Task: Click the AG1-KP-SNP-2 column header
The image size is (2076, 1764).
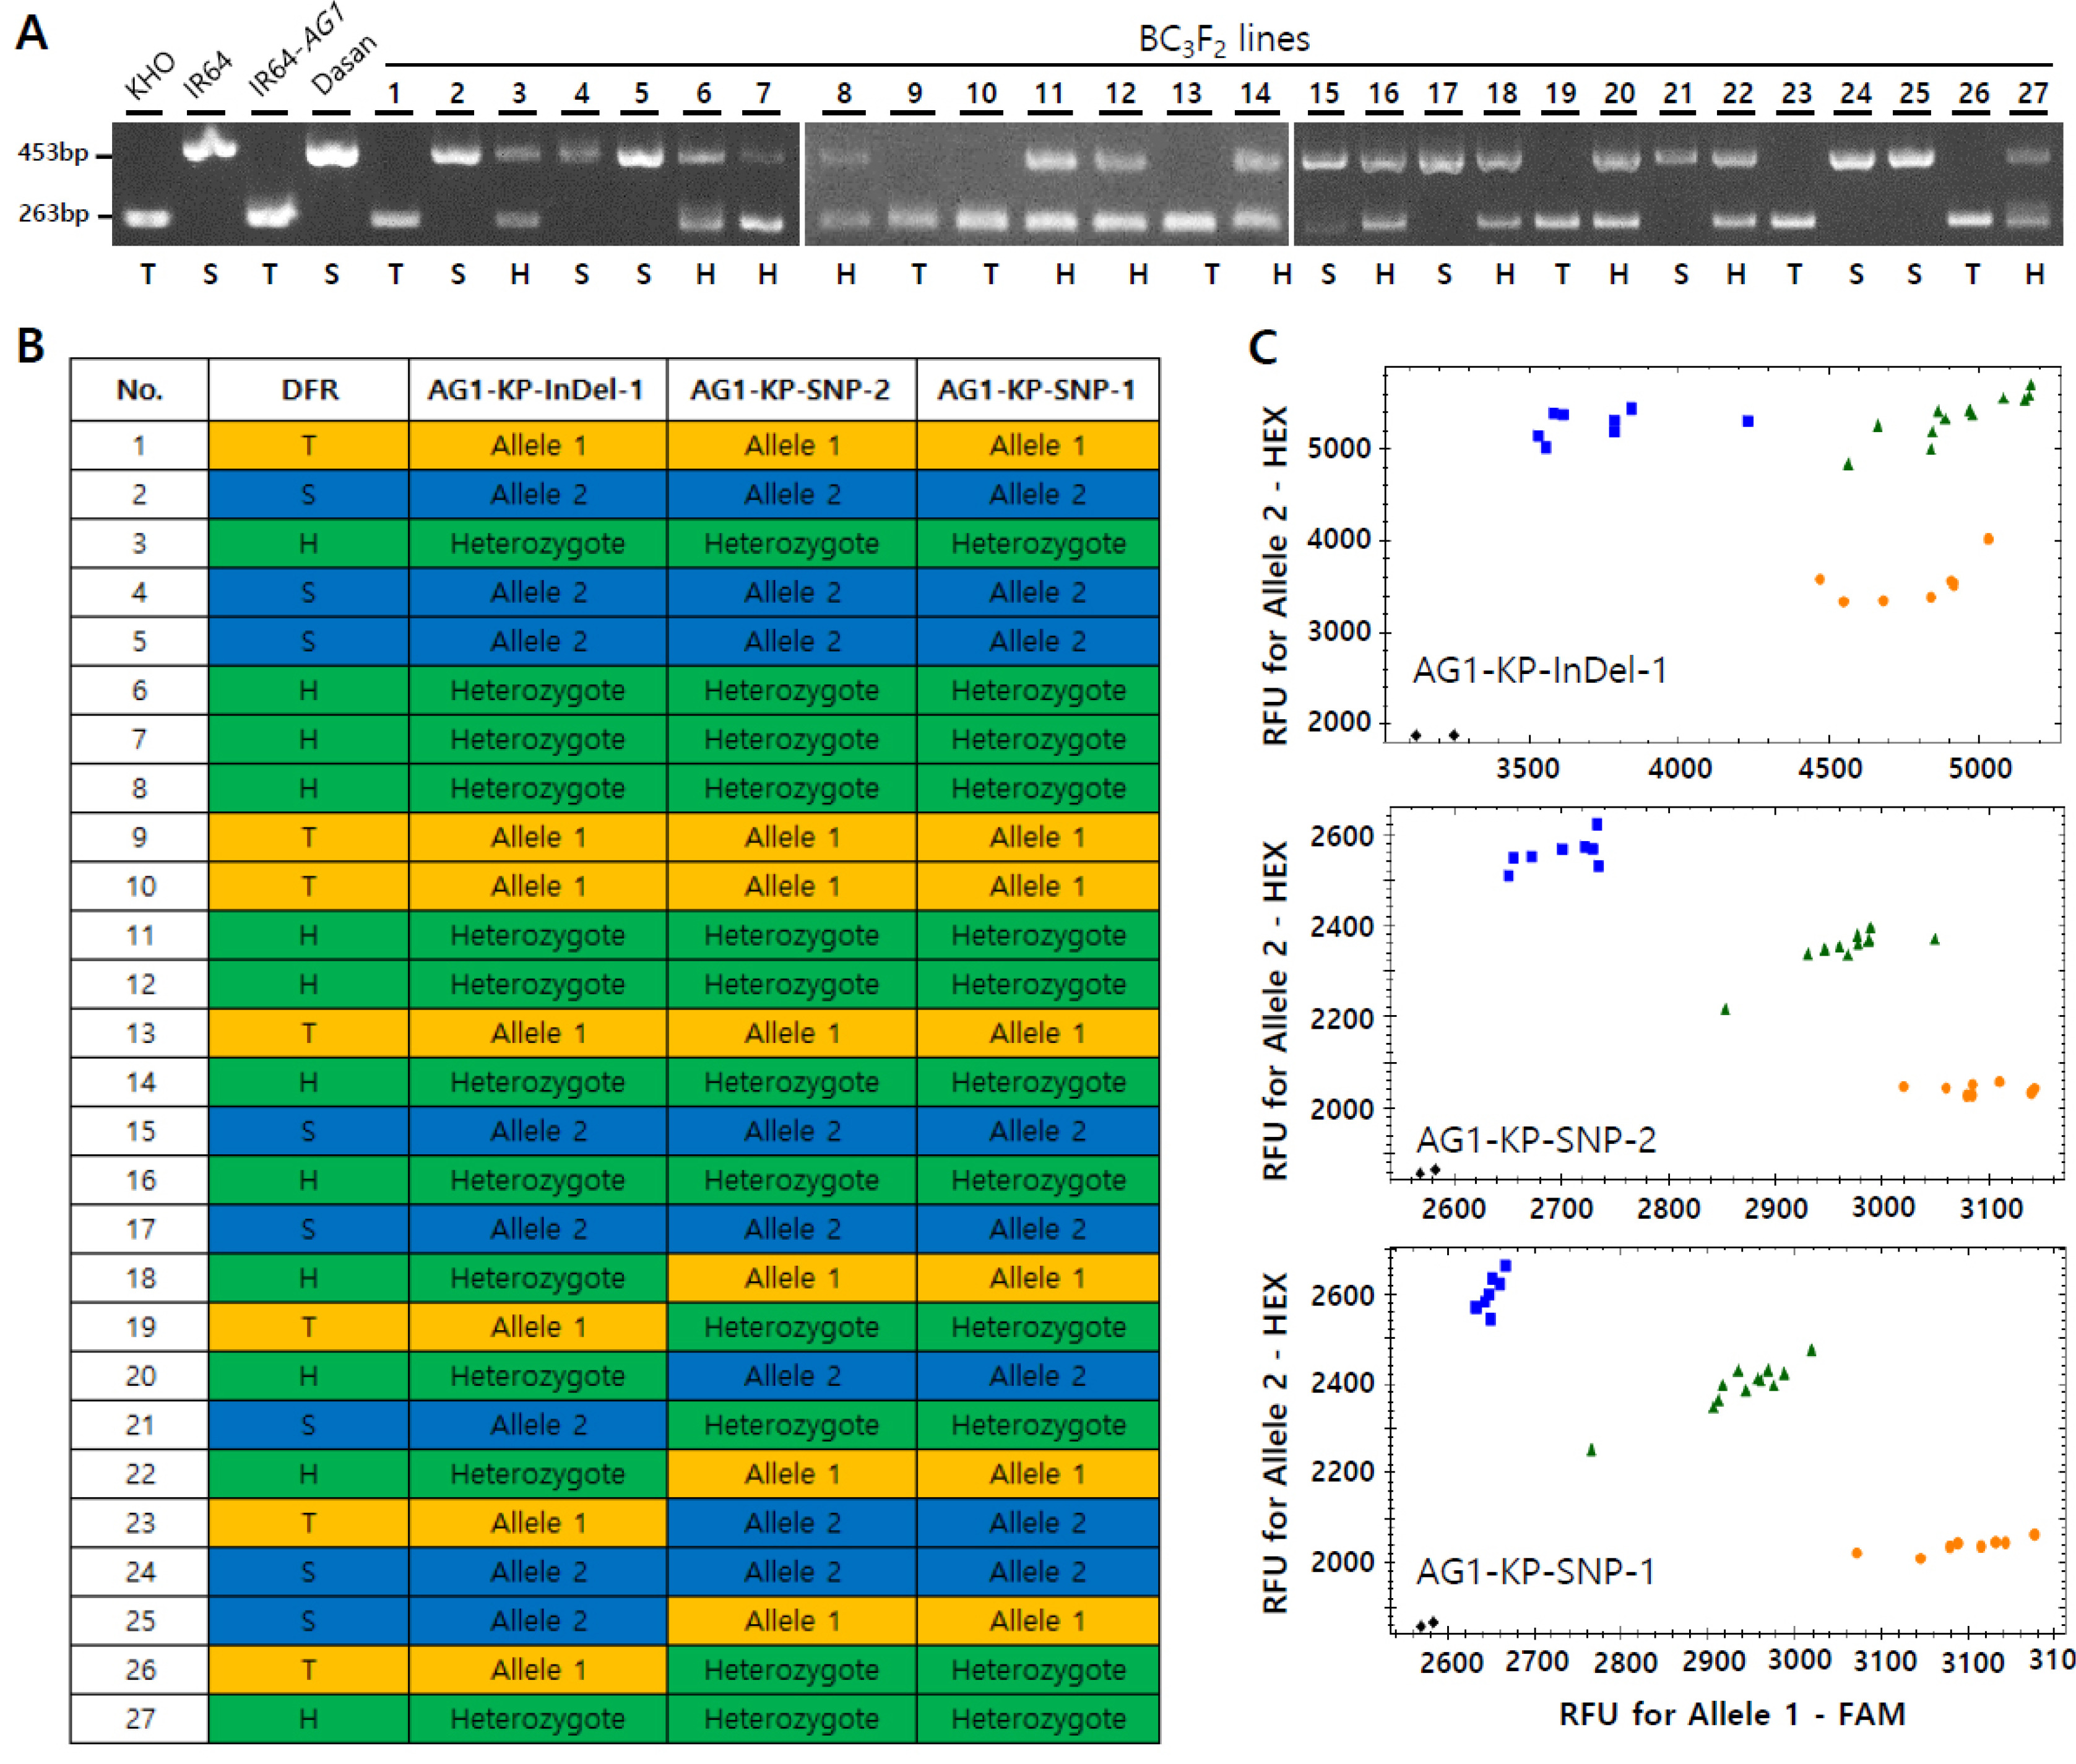Action: [x=791, y=390]
